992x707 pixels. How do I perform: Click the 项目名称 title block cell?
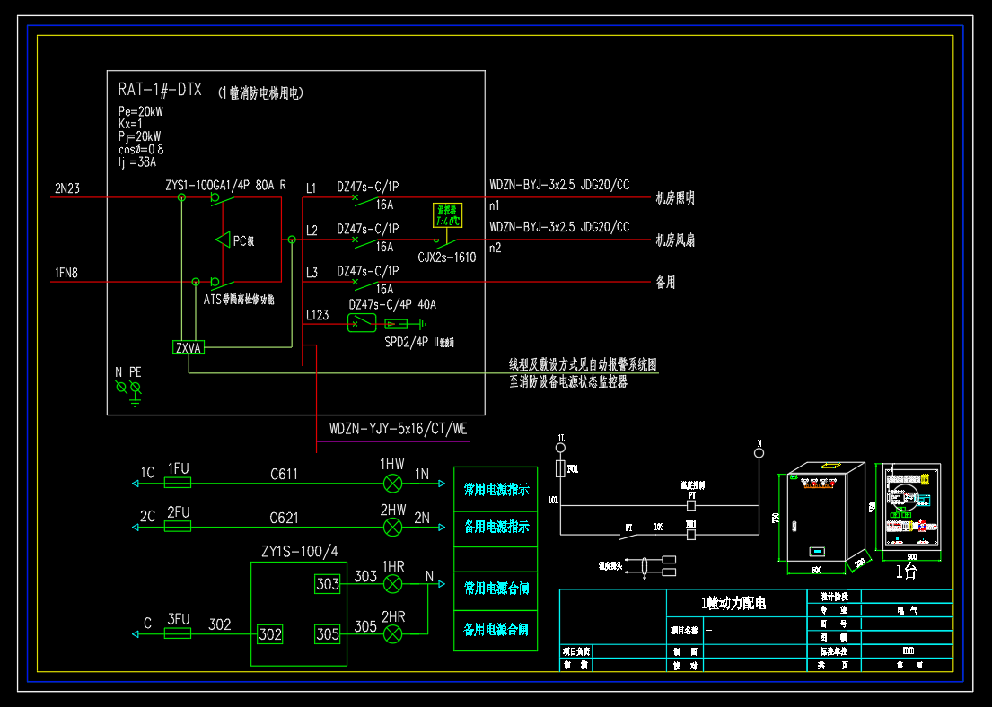pyautogui.click(x=685, y=631)
